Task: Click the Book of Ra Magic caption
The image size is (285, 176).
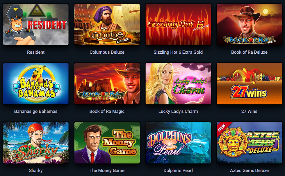Action: click(x=107, y=111)
